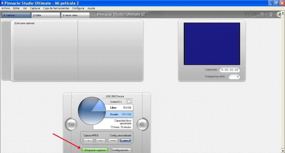This screenshot has width=285, height=153.
Task: Open the Archivo menu
Action: pyautogui.click(x=6, y=8)
